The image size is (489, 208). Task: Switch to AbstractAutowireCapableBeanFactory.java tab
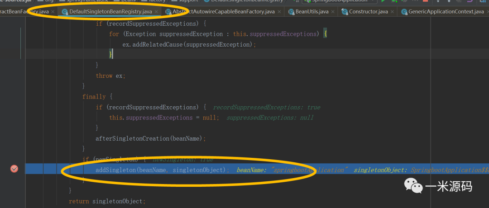[x=223, y=11]
